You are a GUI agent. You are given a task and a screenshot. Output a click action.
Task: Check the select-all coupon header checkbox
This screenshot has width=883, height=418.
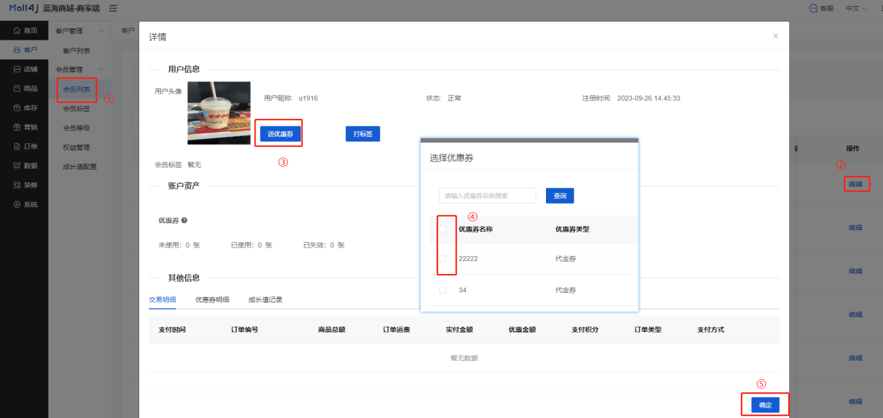[443, 229]
